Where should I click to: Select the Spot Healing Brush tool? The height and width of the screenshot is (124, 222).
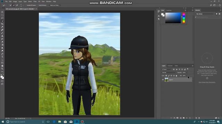click(x=2, y=30)
